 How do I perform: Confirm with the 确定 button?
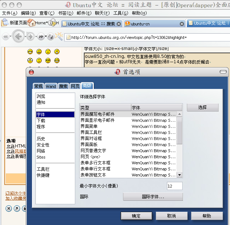pyautogui.click(x=136, y=216)
